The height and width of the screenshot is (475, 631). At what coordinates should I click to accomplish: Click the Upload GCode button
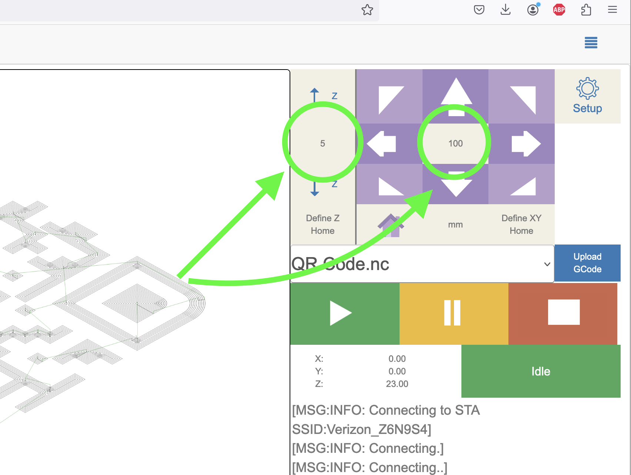(x=587, y=263)
